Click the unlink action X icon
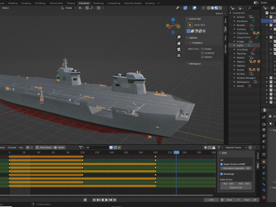Viewport: 276px width, 207px height. tap(119, 147)
